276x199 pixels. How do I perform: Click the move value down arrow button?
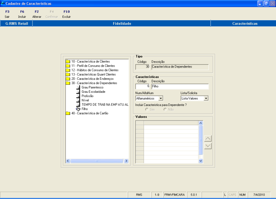point(208,146)
